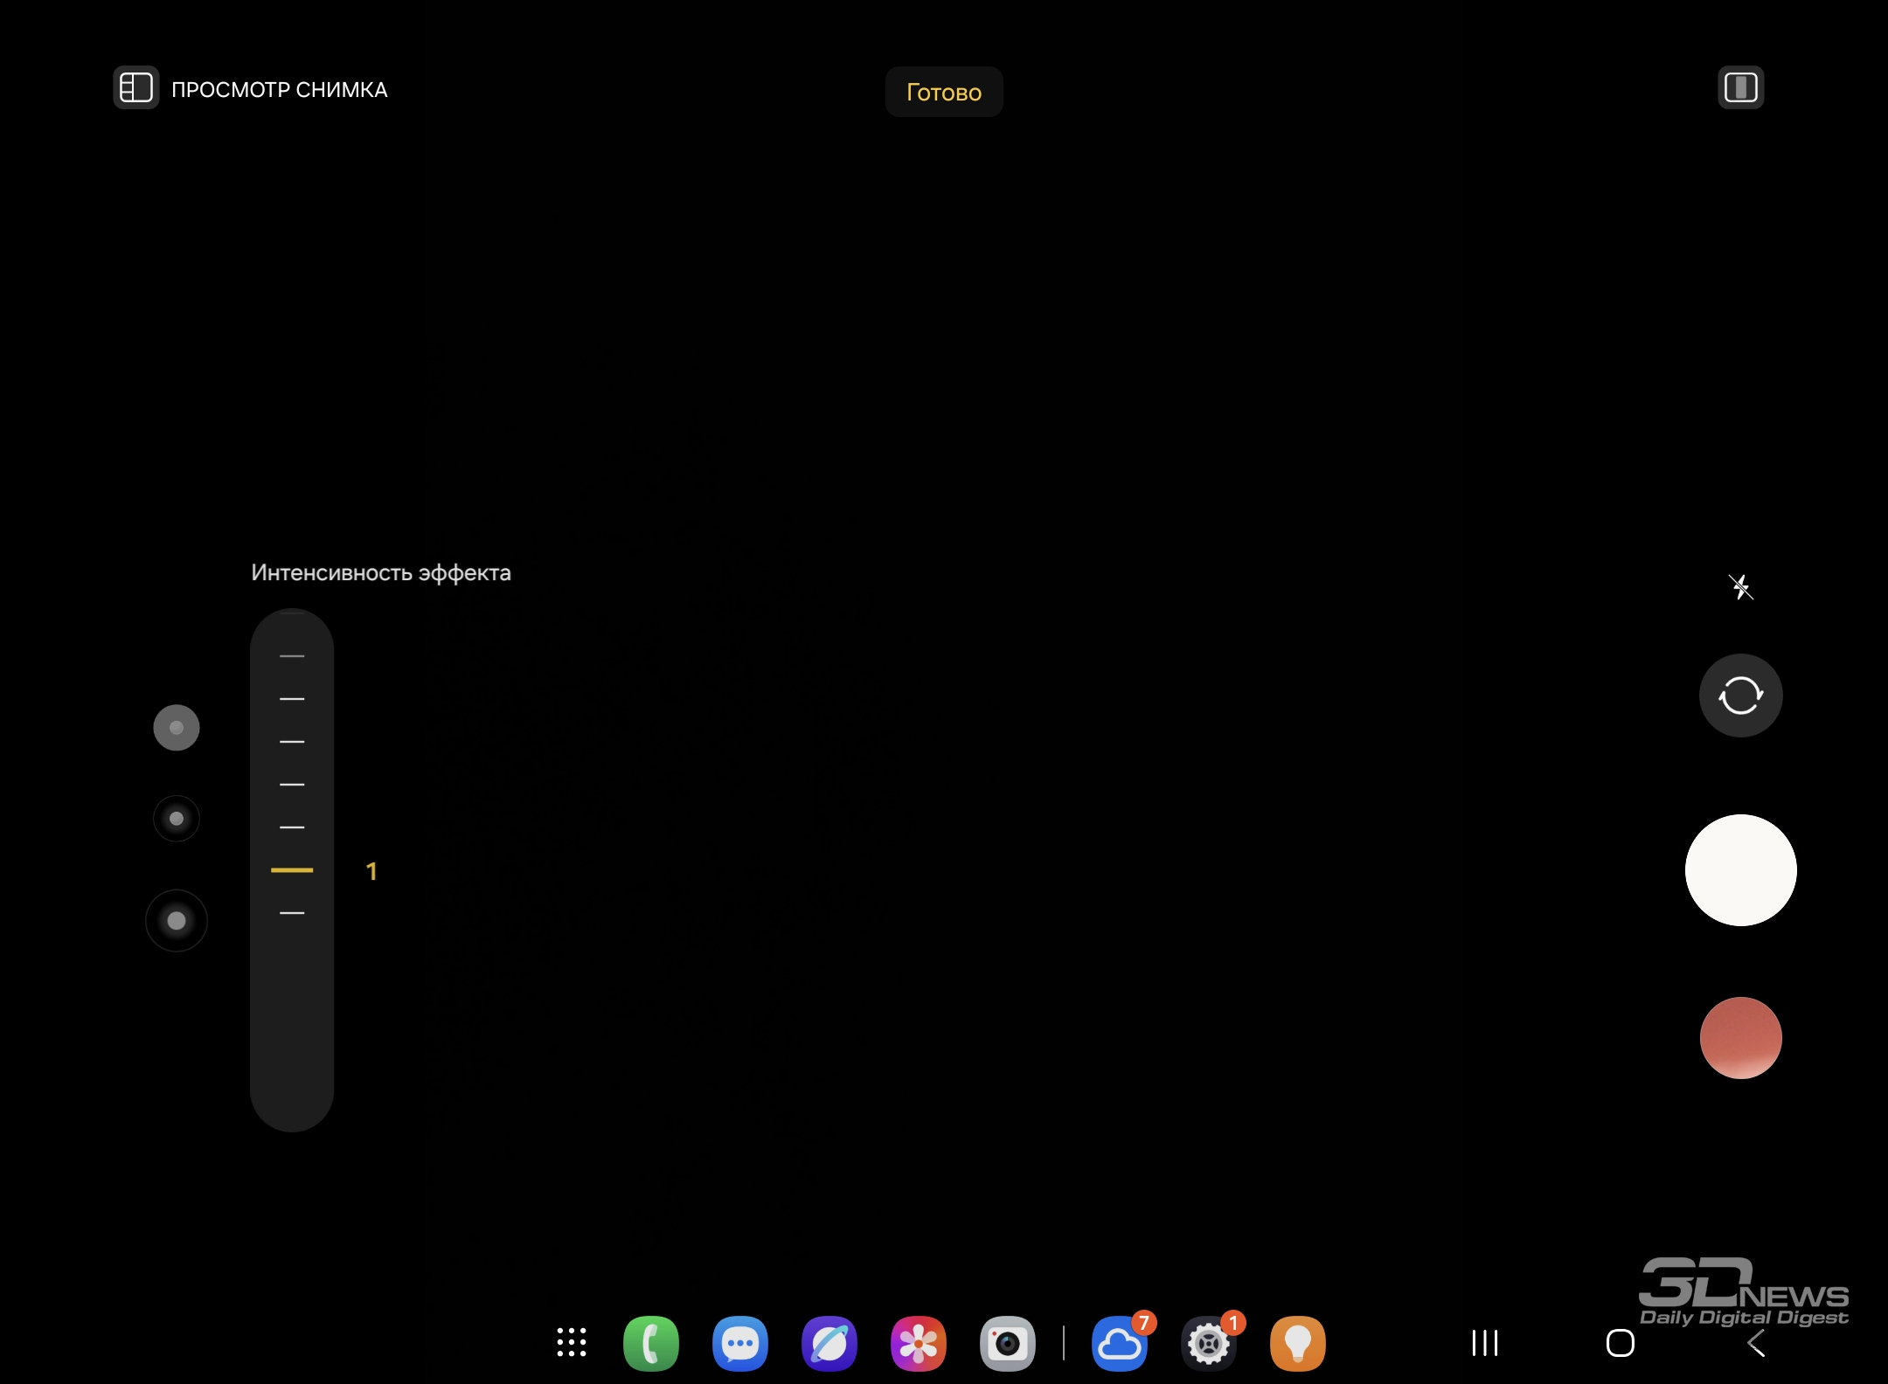Tap the recent apps navigation button
Image resolution: width=1888 pixels, height=1384 pixels.
click(x=1484, y=1343)
